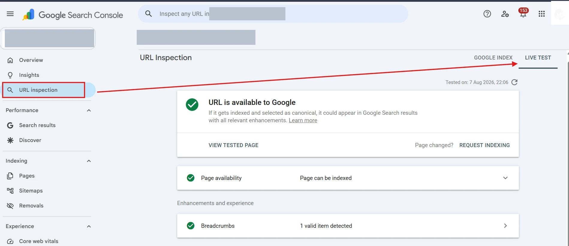Click the URL inspection magnifier icon in sidebar
The image size is (569, 246).
[x=10, y=90]
